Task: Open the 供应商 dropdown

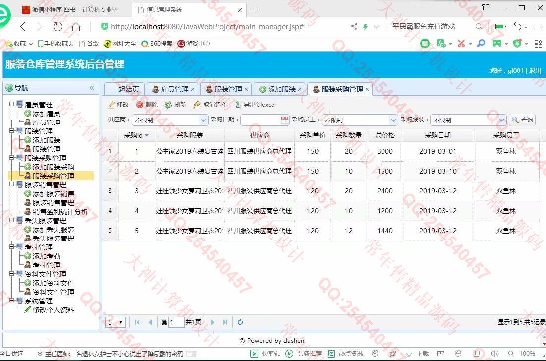Action: (x=203, y=120)
